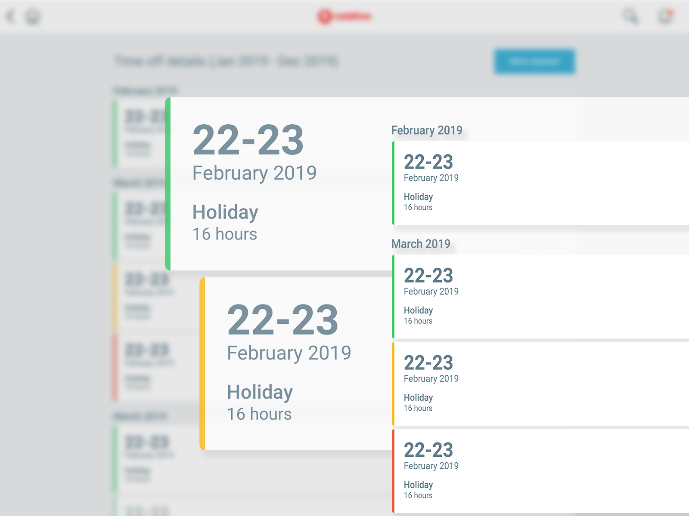Click the back arrow in the header
The width and height of the screenshot is (689, 516).
[10, 17]
